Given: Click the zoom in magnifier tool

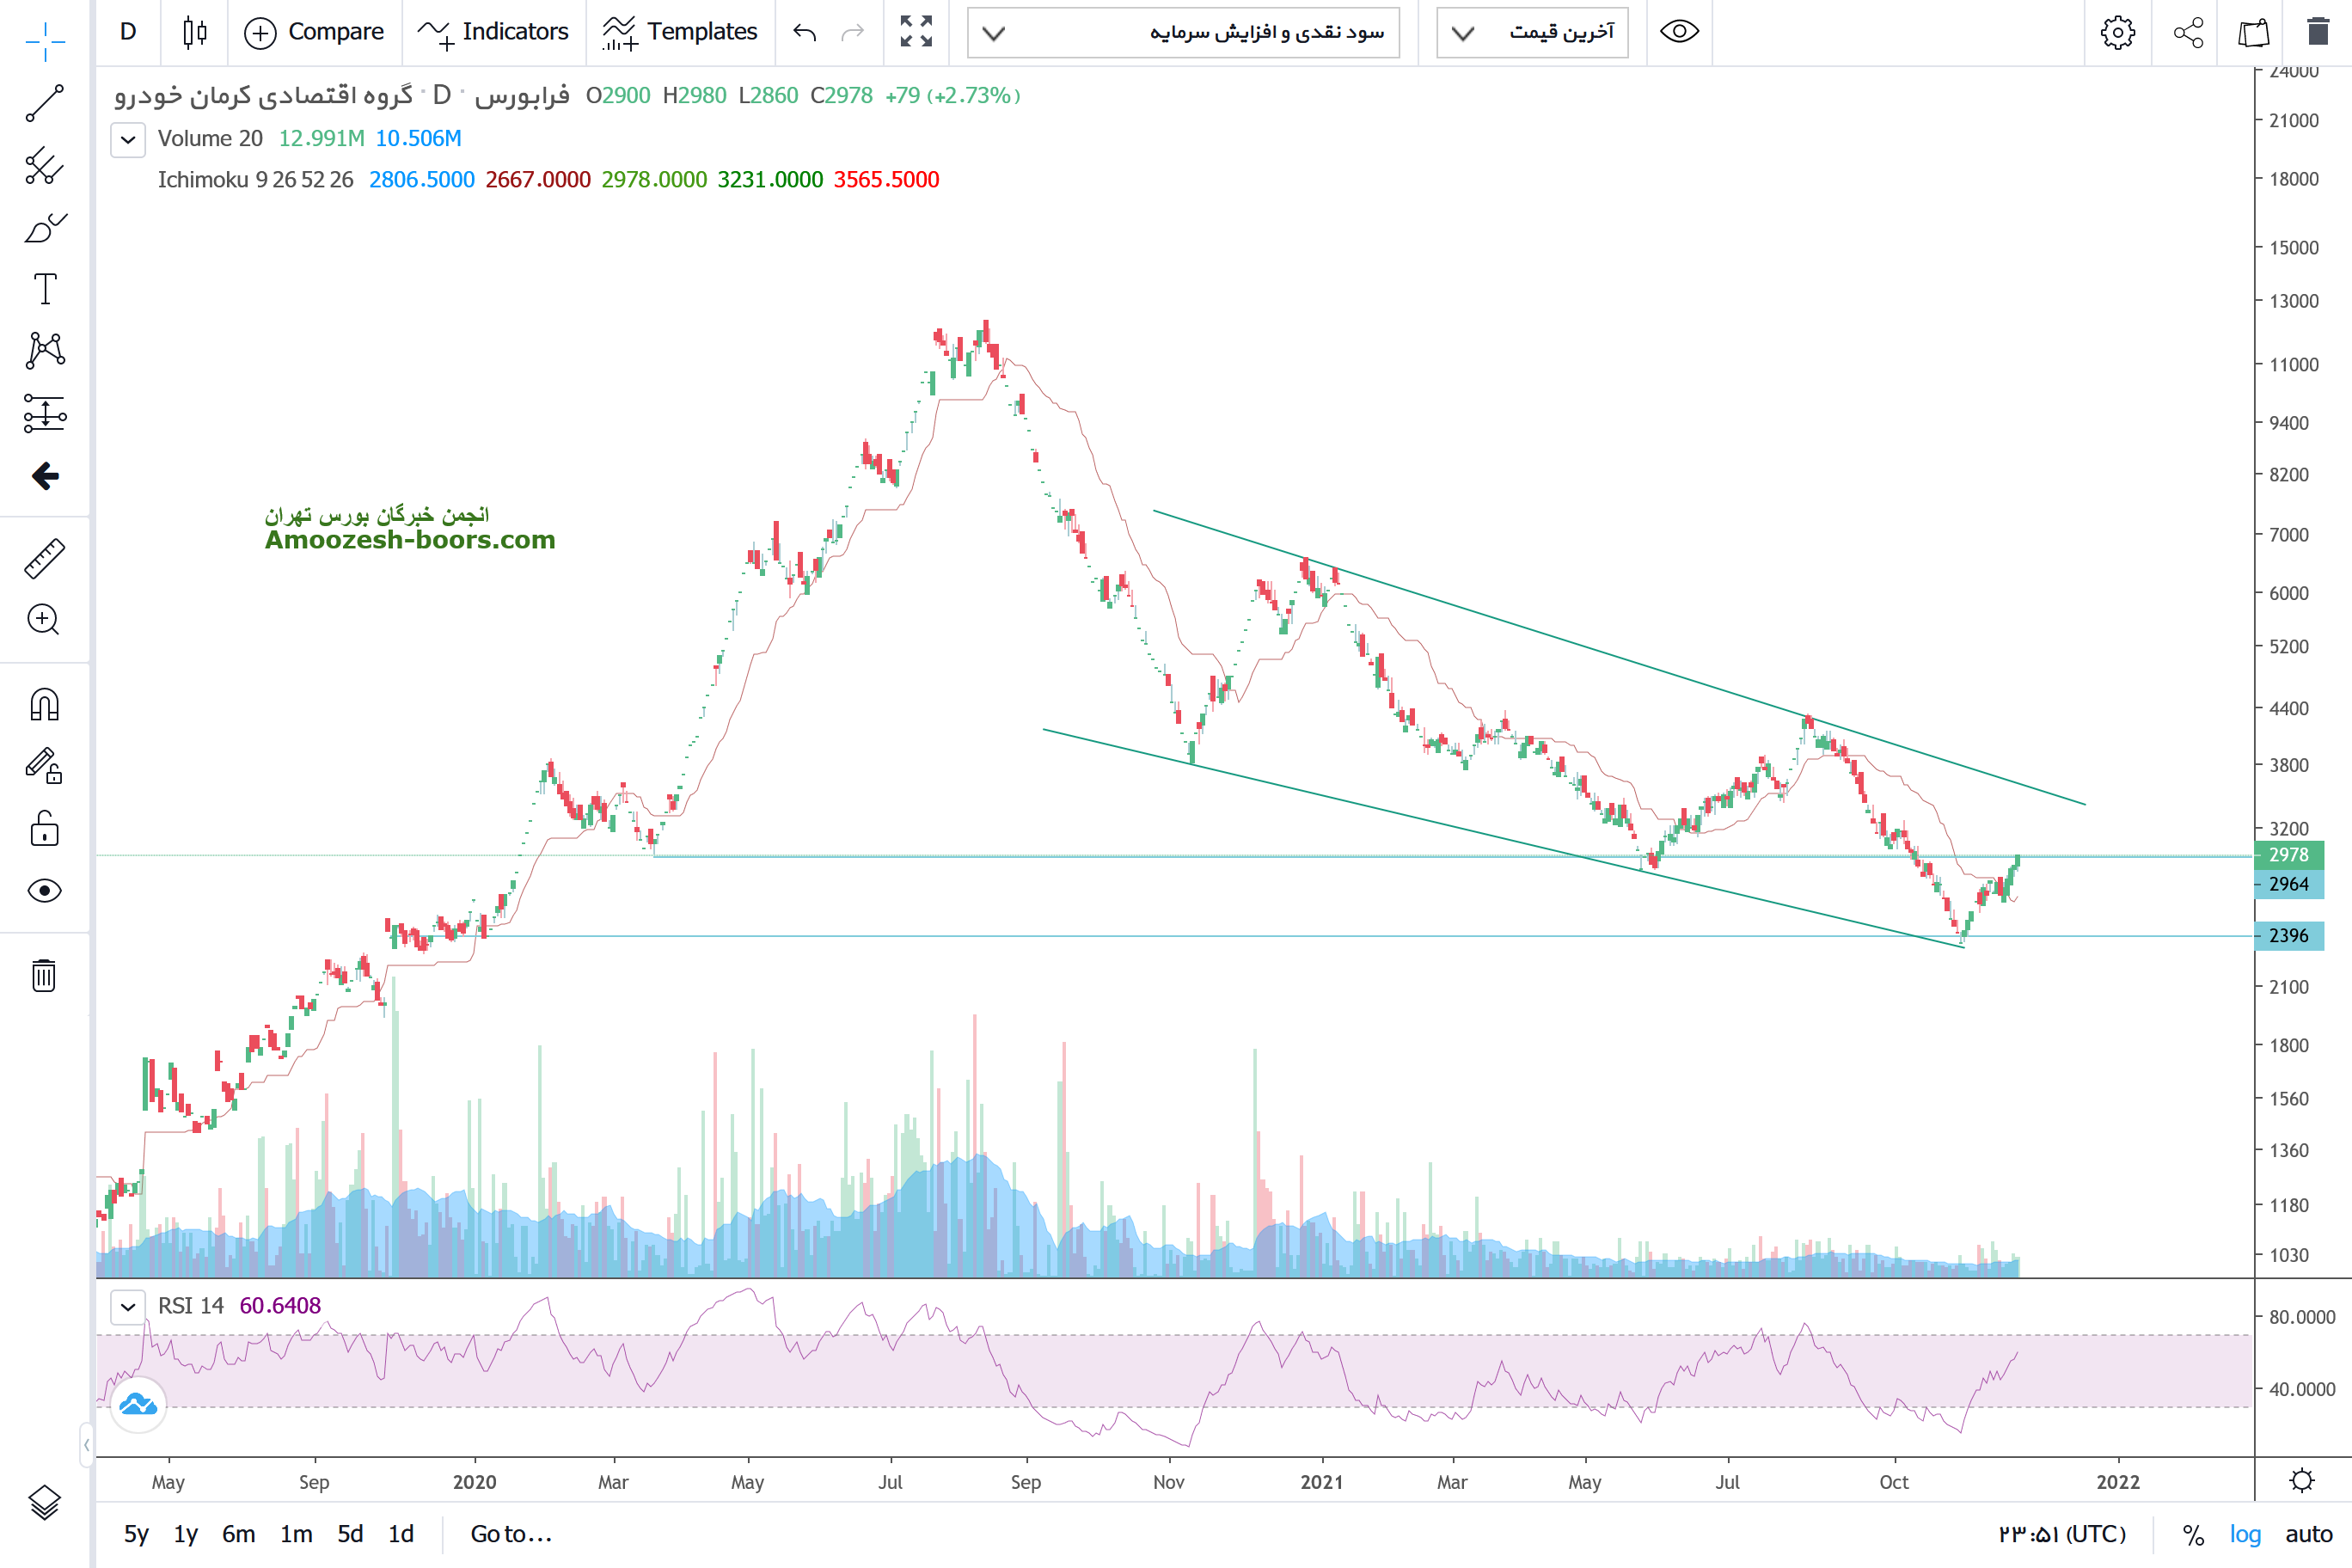Looking at the screenshot, I should tap(44, 620).
